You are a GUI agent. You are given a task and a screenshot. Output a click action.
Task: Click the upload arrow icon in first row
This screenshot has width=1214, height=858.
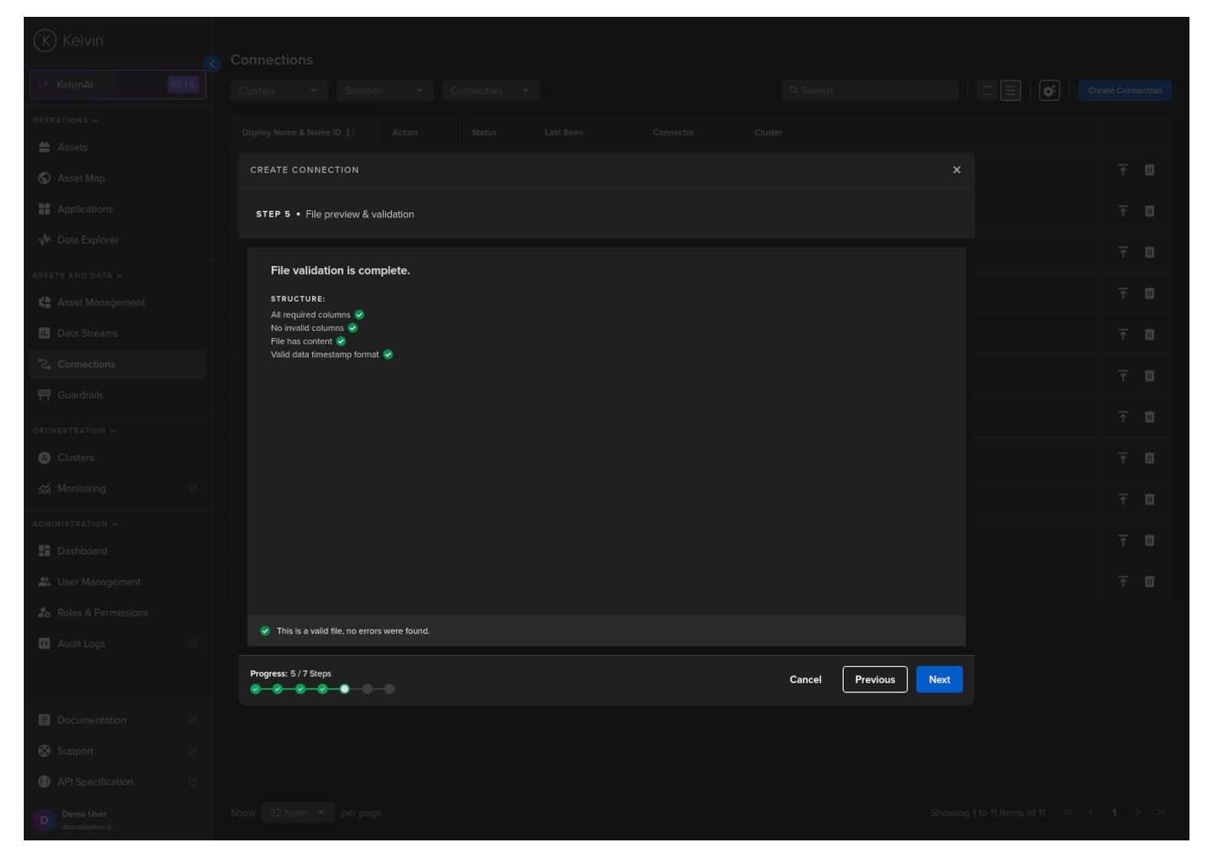point(1123,170)
